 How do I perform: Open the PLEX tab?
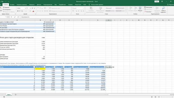(85, 5)
